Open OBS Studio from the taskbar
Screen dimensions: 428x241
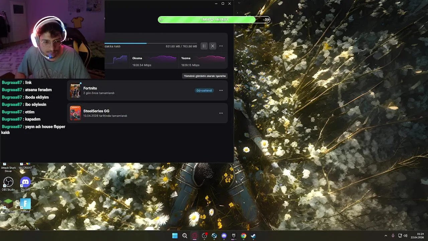pyautogui.click(x=204, y=236)
